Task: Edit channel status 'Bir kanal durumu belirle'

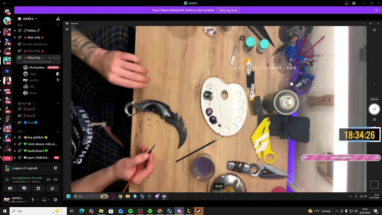Action: pyautogui.click(x=37, y=62)
